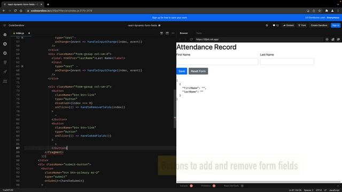342x192 pixels.
Task: Click the Chrome home icon
Action: pyautogui.click(x=21, y=11)
